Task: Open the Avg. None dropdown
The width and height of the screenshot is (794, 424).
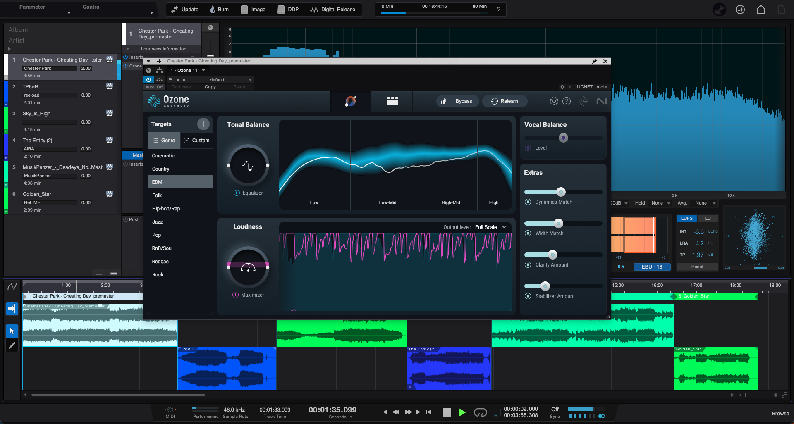Action: (x=705, y=203)
